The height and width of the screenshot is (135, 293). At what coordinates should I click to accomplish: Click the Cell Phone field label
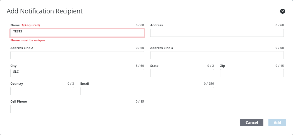click(x=19, y=101)
